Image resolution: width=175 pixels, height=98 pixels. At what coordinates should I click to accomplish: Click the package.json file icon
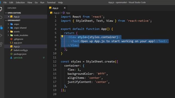pyautogui.click(x=11, y=54)
